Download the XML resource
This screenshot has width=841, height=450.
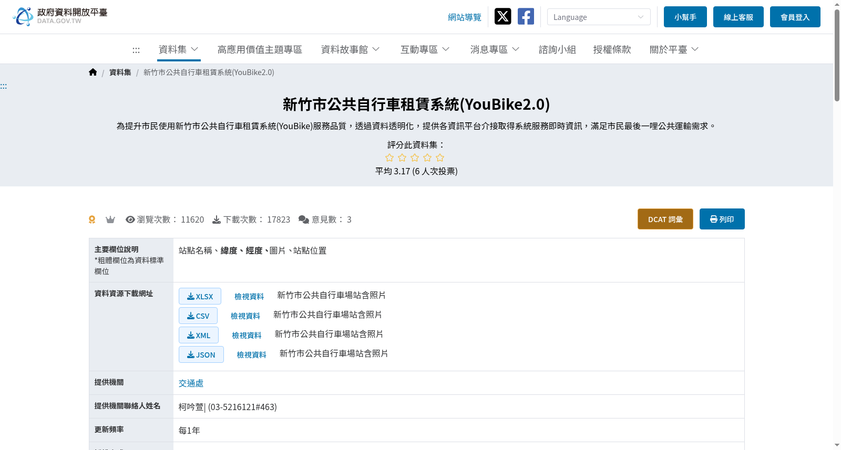[x=199, y=335]
